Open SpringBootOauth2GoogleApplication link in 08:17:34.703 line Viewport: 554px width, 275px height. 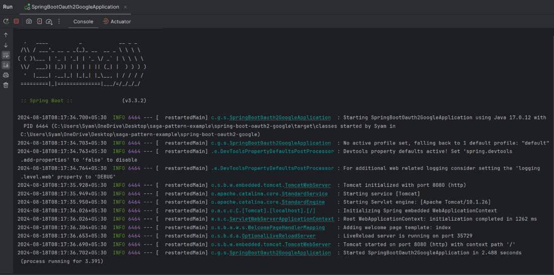280,143
